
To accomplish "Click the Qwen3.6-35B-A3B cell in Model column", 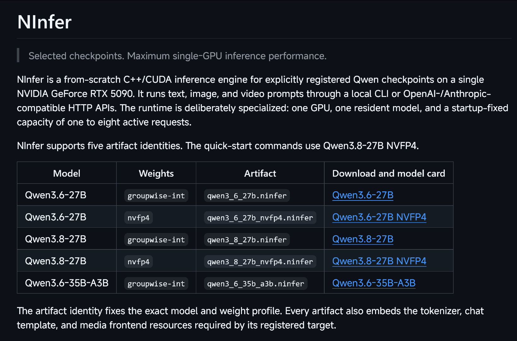I will (67, 283).
